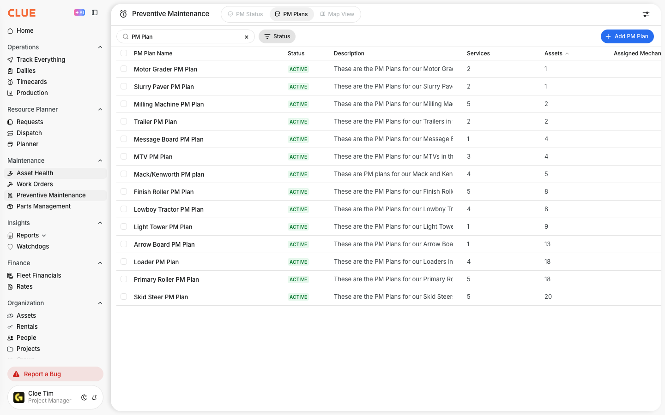Select MTV PM Plan checkbox

[124, 156]
